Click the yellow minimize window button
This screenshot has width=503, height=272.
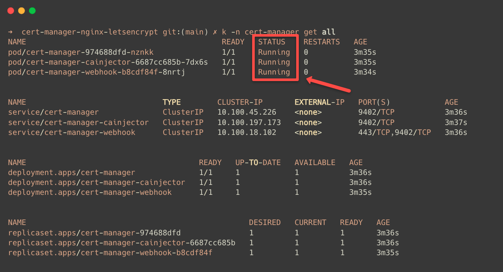click(21, 11)
